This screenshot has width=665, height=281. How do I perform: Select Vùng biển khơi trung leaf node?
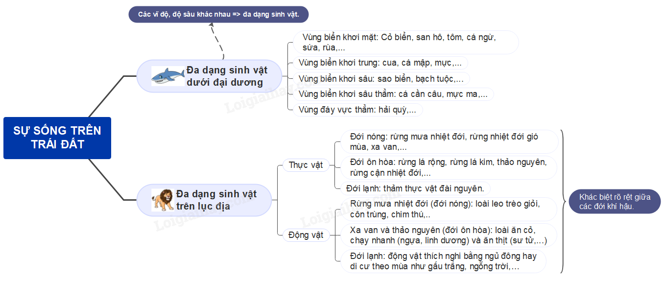coord(380,63)
